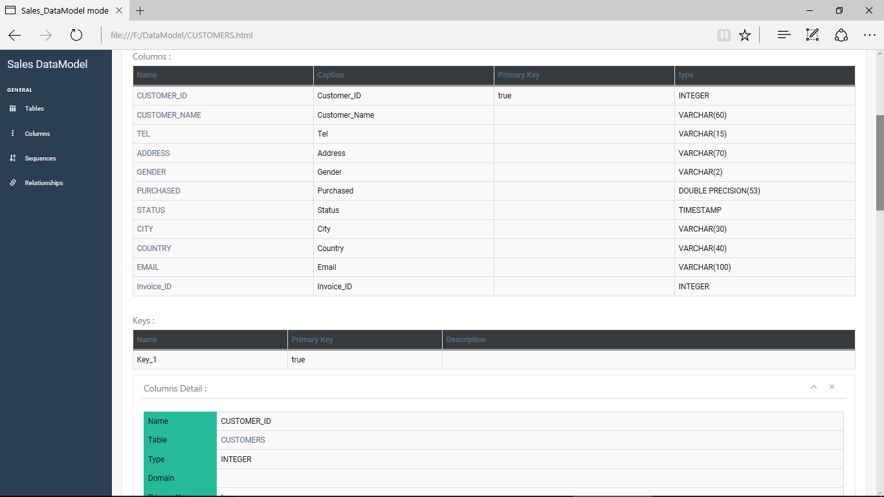Screen dimensions: 884x497
Task: Open the More options menu
Action: [x=870, y=35]
